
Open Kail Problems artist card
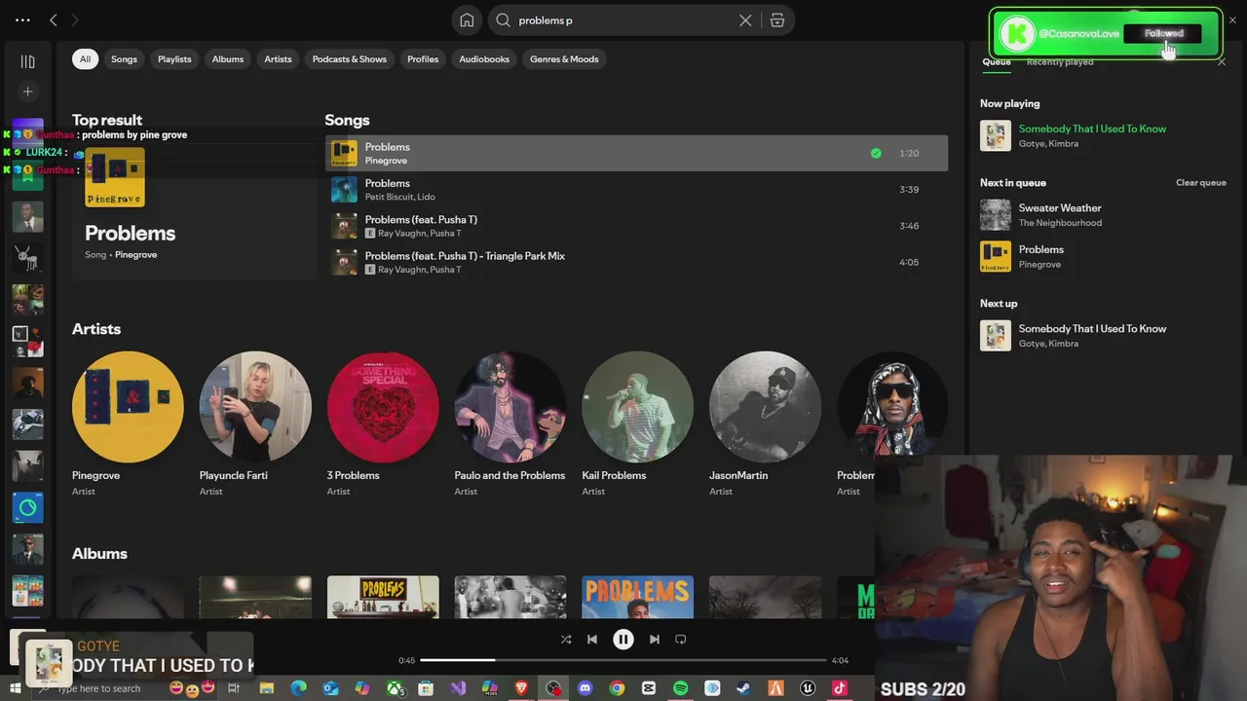(637, 423)
